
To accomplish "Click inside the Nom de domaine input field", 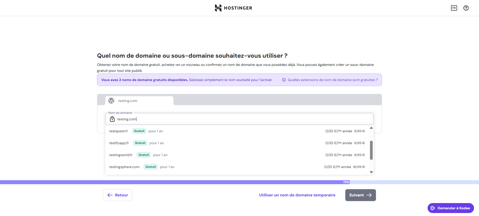I will (210, 119).
